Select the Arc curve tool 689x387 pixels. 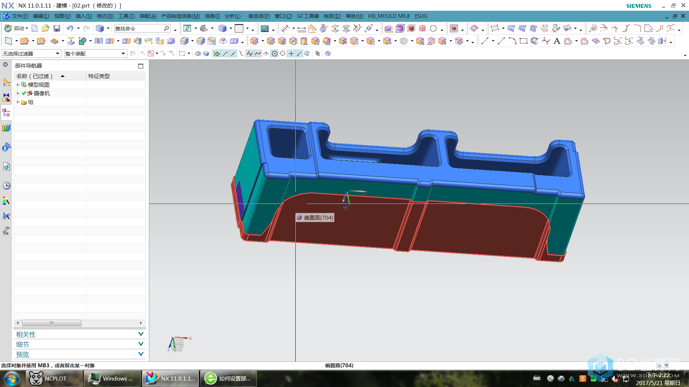coord(512,41)
